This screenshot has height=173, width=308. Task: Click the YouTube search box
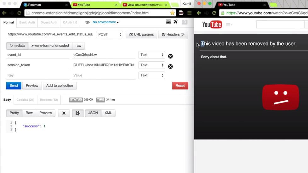point(280,25)
